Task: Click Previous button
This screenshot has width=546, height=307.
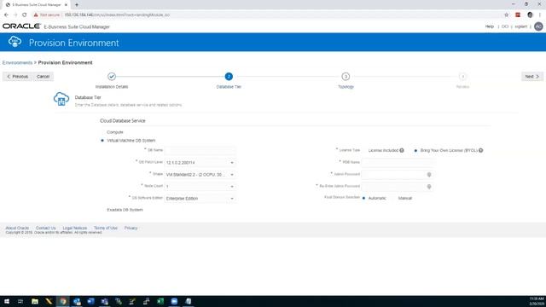Action: pos(17,76)
